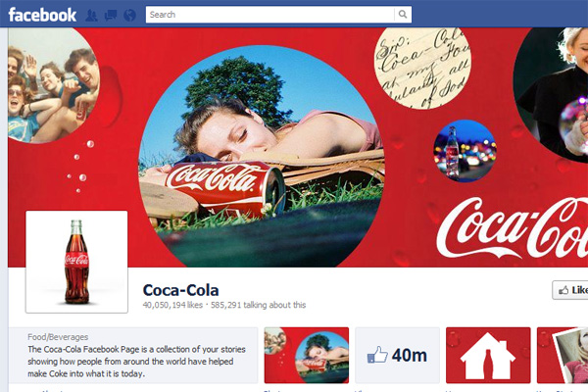This screenshot has height=392, width=588.
Task: Click the handwritten letter circle in cover
Action: coord(422,69)
